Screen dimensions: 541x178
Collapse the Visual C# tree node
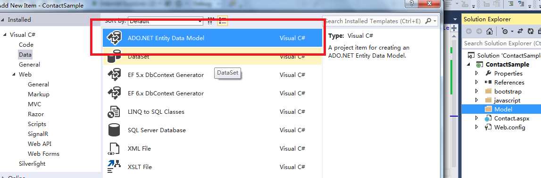click(x=5, y=34)
